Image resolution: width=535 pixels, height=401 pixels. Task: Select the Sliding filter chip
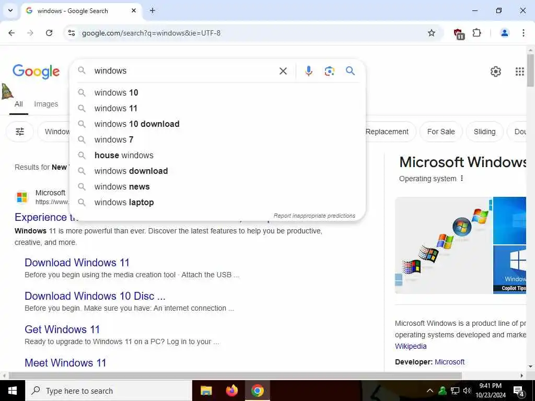pyautogui.click(x=484, y=132)
